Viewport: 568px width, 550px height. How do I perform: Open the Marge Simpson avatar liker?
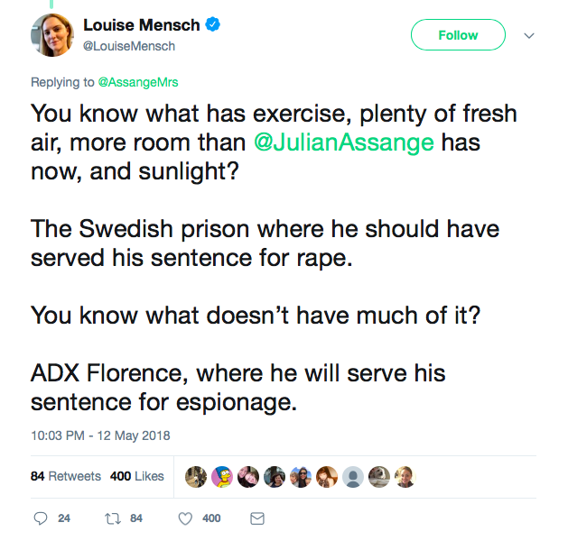(222, 477)
